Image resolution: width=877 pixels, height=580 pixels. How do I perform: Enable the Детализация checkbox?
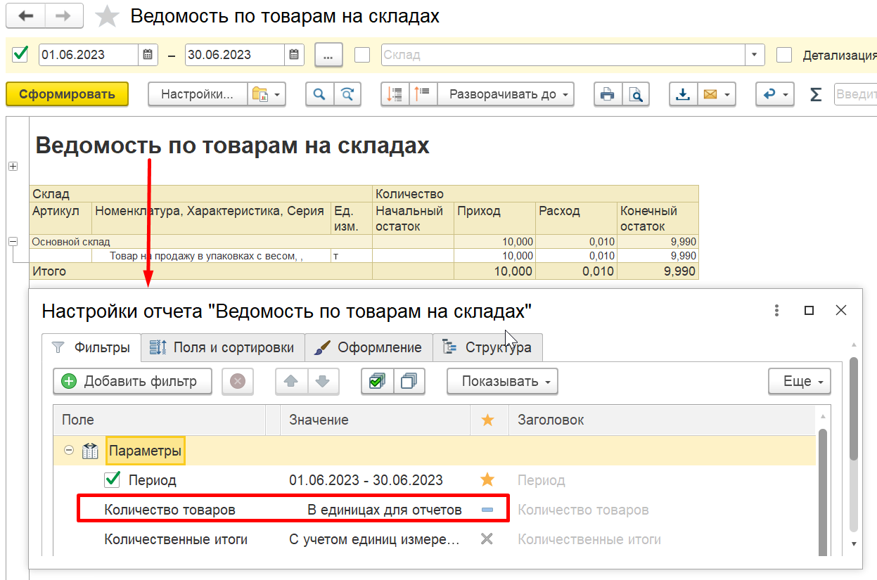click(784, 55)
